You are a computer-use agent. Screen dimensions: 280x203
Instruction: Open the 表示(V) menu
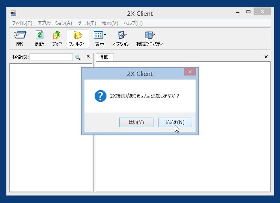coord(110,23)
